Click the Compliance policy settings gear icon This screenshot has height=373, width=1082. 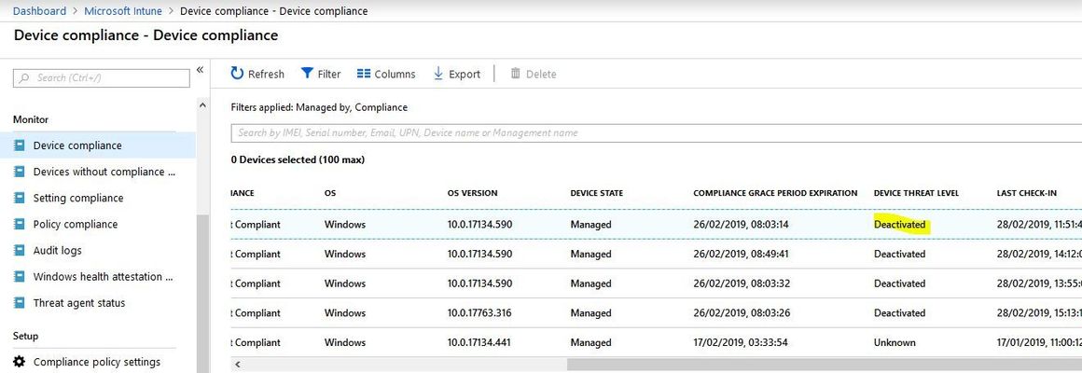20,362
